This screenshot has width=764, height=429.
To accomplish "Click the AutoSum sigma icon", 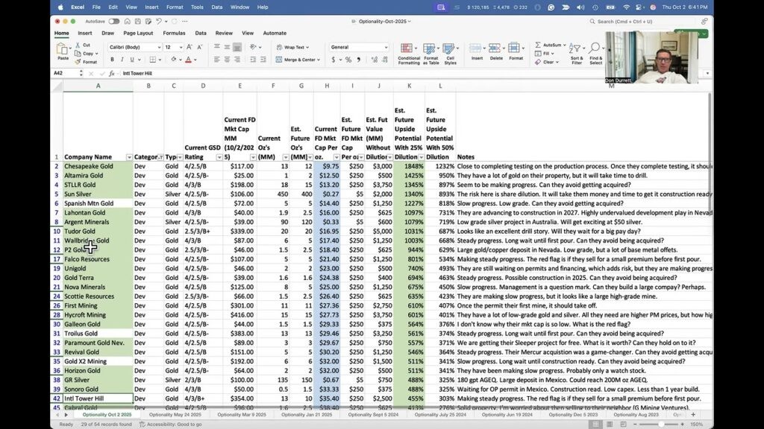I will tap(538, 45).
